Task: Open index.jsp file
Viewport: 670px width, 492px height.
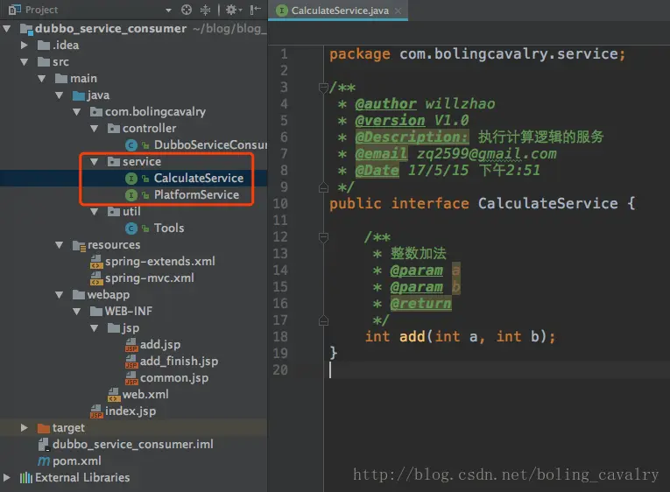Action: click(x=130, y=411)
